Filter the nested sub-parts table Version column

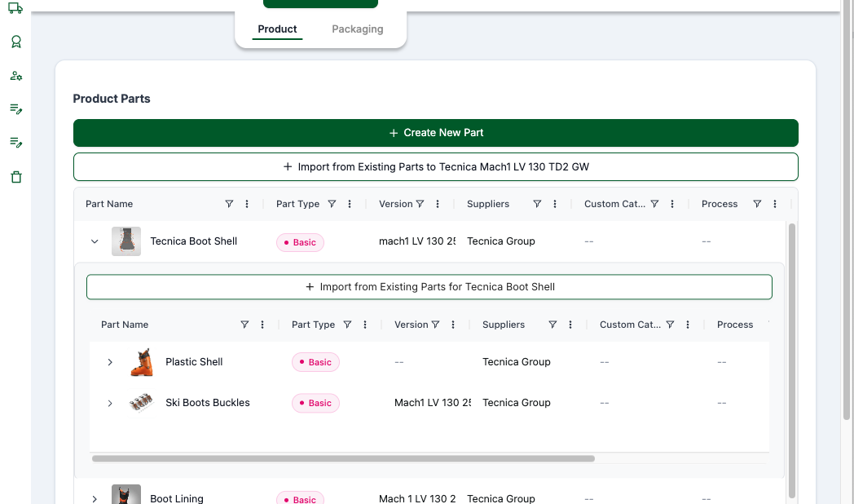(435, 325)
